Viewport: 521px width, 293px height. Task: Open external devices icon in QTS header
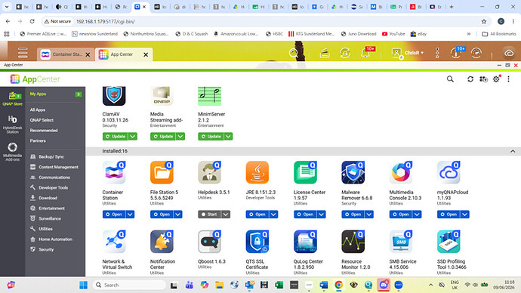pos(345,53)
